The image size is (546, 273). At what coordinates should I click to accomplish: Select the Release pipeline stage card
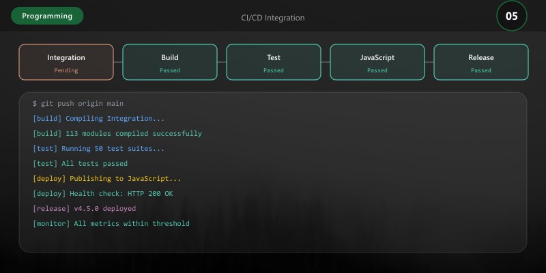click(x=481, y=62)
